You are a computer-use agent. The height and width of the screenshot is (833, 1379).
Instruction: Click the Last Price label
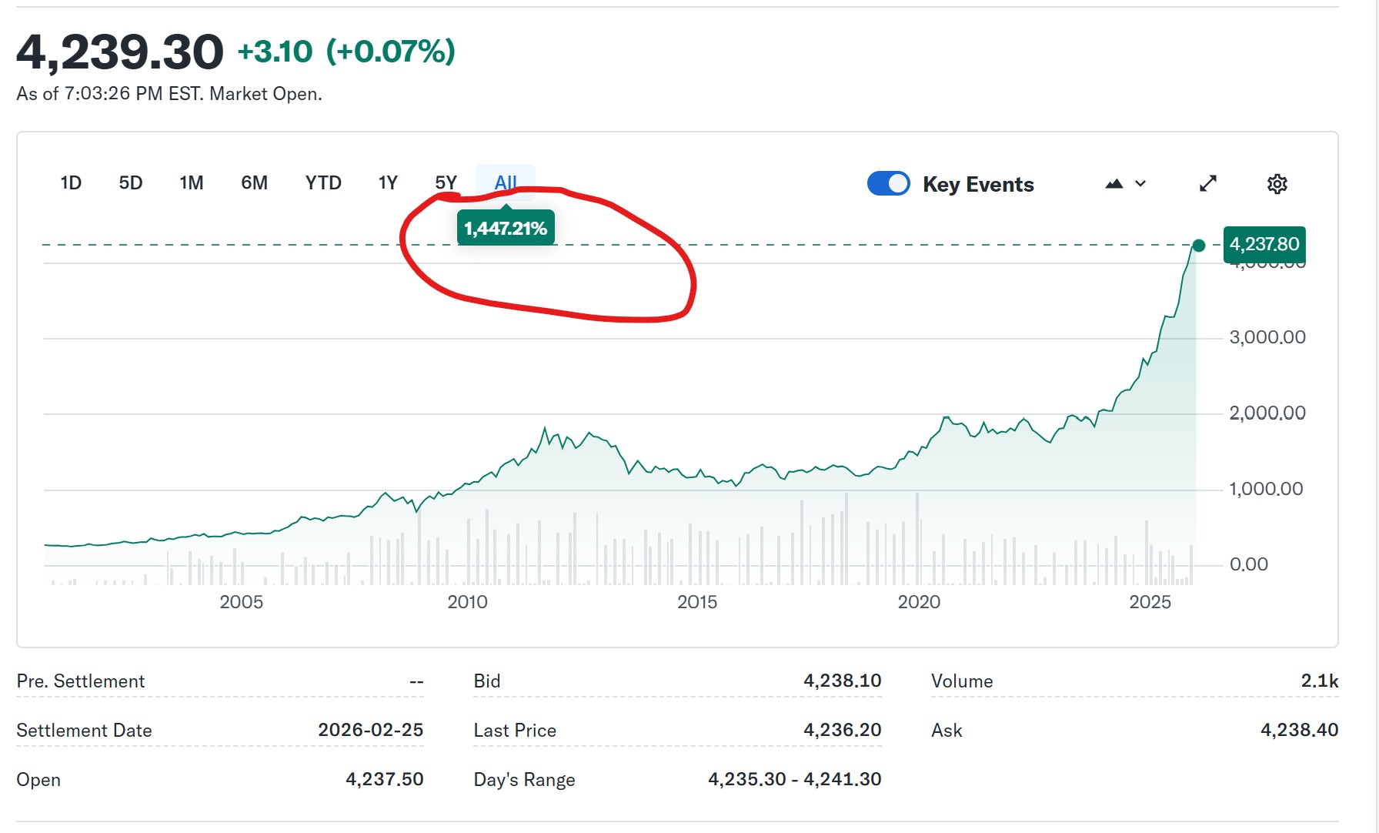[x=515, y=731]
